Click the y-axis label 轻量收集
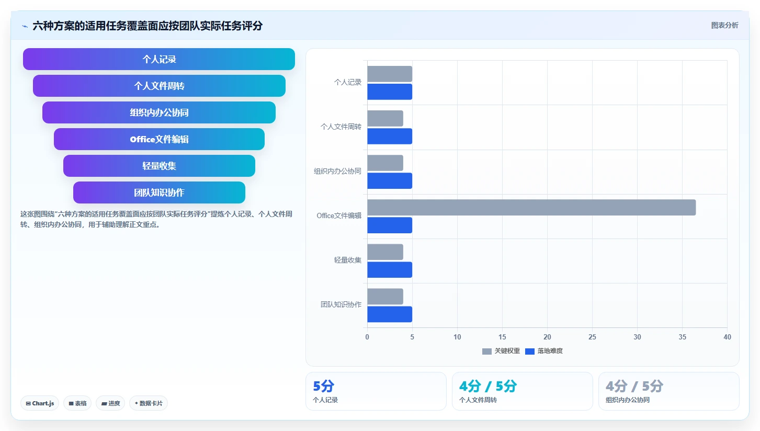The image size is (760, 431). pos(348,260)
